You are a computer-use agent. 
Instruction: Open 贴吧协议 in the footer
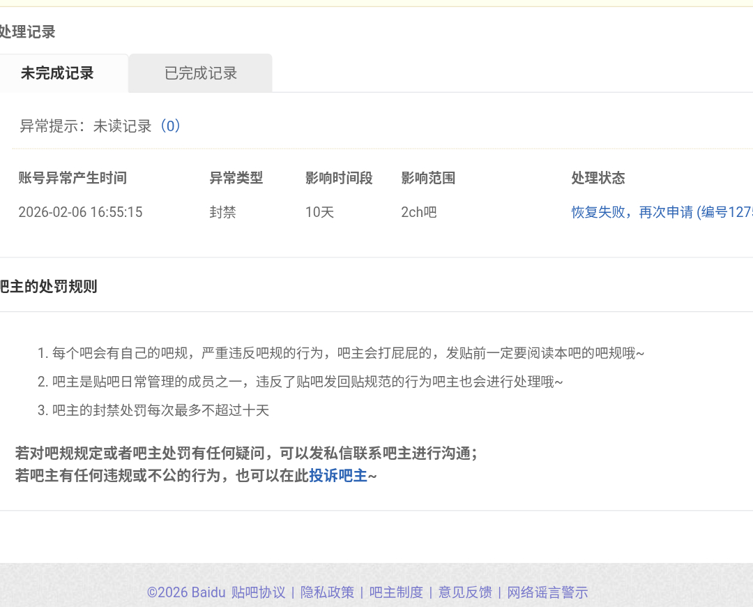click(x=259, y=592)
